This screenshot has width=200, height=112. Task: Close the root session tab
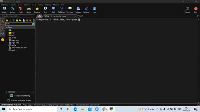click(75, 16)
